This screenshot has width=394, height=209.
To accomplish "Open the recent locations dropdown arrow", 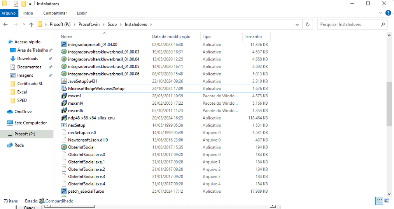I will pyautogui.click(x=24, y=24).
